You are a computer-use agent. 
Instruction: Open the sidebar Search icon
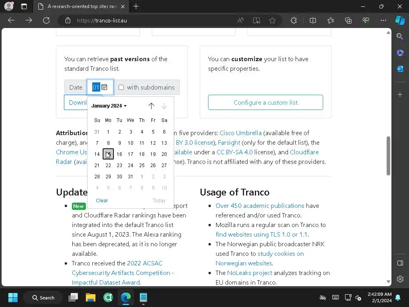tap(400, 36)
